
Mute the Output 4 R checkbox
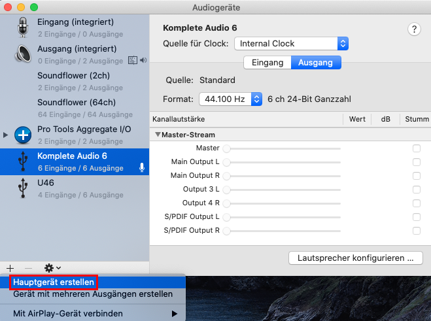tap(417, 203)
